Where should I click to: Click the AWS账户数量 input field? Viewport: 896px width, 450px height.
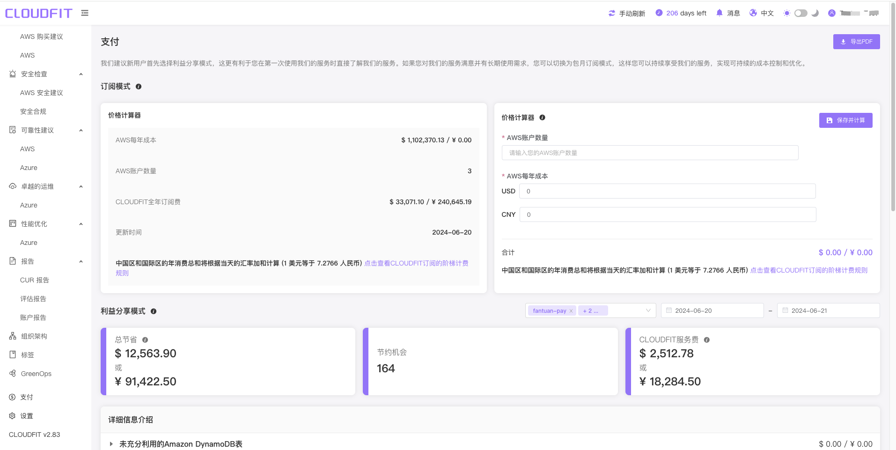click(650, 153)
